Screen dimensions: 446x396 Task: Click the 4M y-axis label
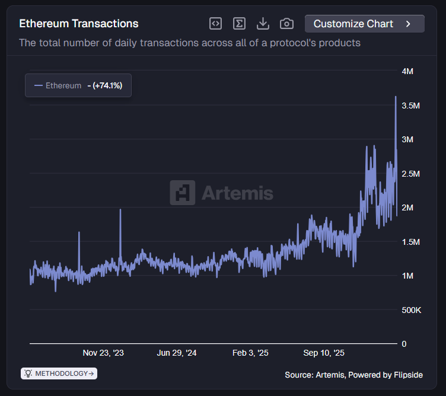tap(407, 71)
